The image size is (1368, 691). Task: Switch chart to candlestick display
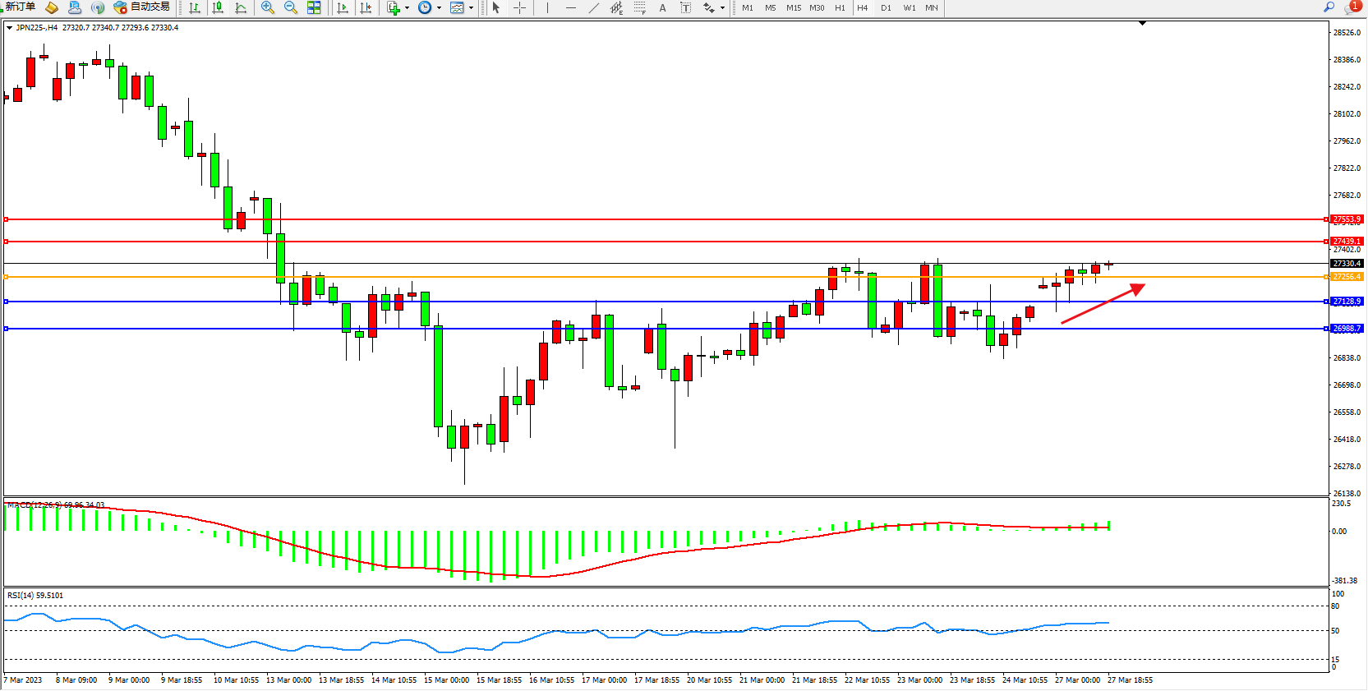(x=218, y=7)
